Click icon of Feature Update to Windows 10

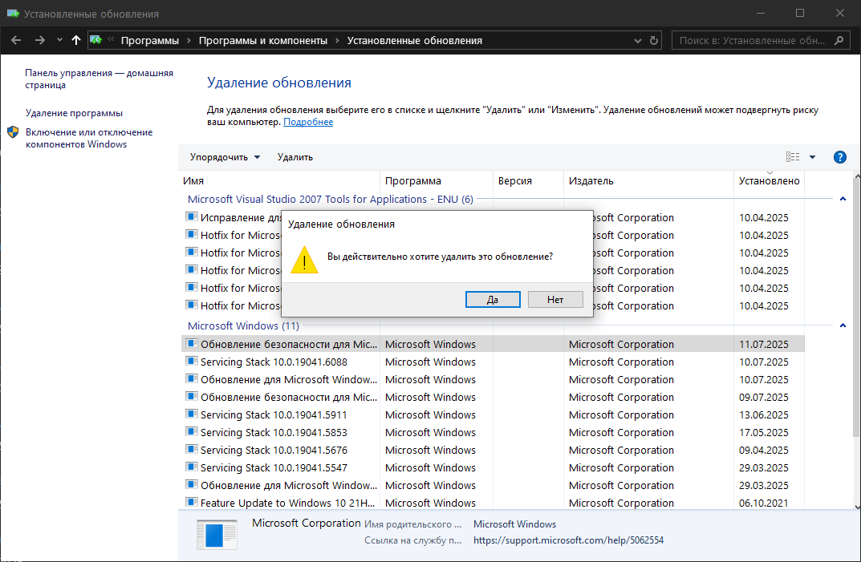click(x=191, y=502)
